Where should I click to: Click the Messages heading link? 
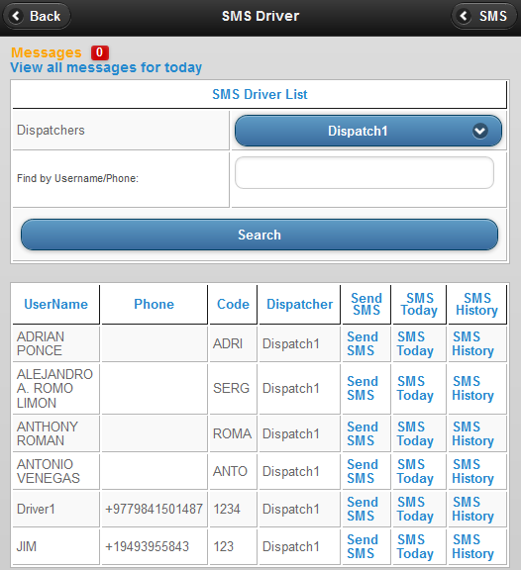47,52
